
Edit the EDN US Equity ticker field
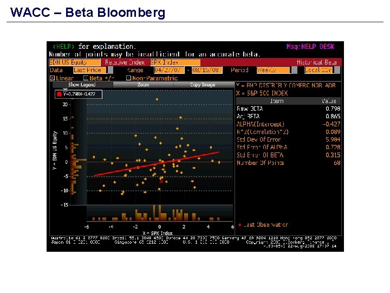pyautogui.click(x=75, y=62)
